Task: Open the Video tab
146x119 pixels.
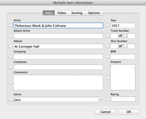Action: tap(62, 13)
